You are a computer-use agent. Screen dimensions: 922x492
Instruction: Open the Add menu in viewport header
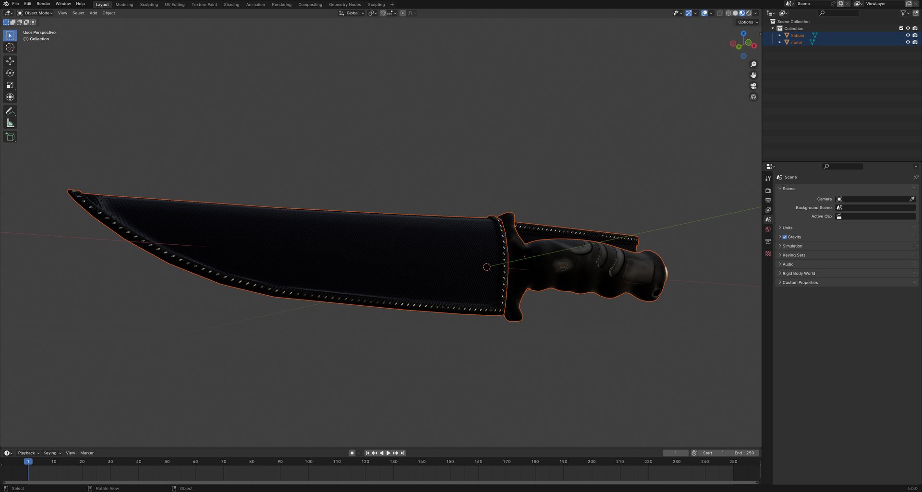93,13
